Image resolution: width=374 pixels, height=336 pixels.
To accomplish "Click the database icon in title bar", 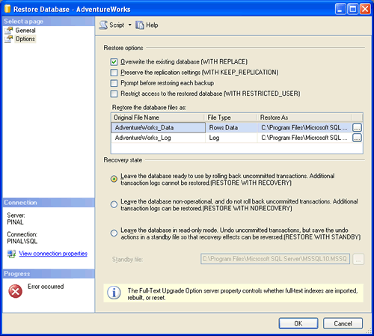I will click(7, 9).
